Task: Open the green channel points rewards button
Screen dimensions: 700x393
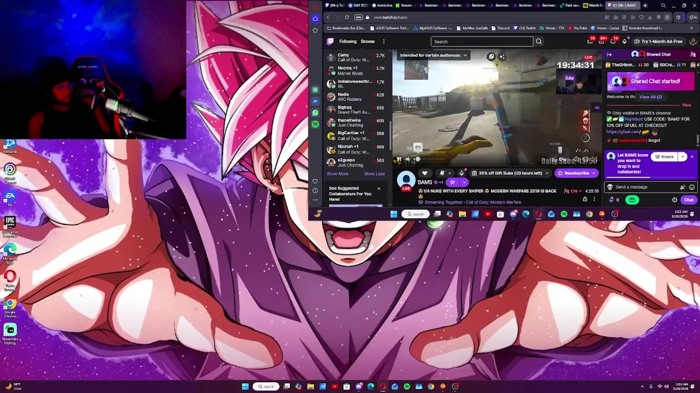Action: click(x=632, y=200)
